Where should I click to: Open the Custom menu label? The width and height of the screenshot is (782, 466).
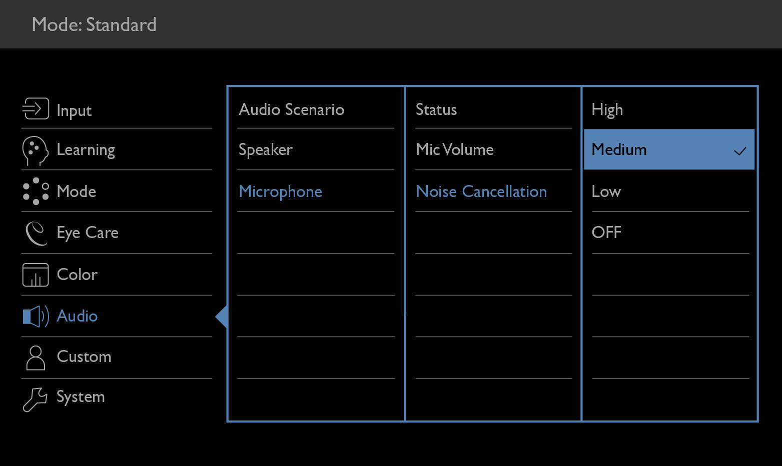84,356
